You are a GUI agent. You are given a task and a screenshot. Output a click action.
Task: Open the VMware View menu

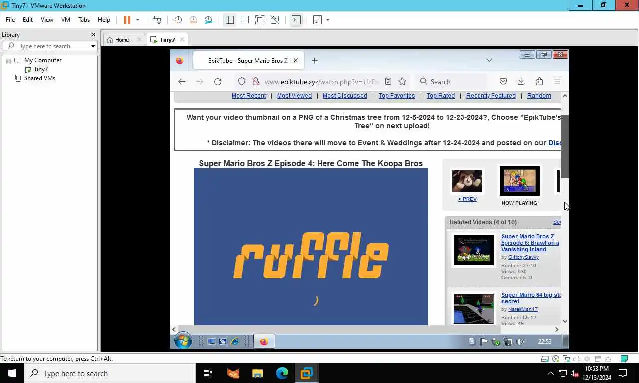tap(47, 20)
